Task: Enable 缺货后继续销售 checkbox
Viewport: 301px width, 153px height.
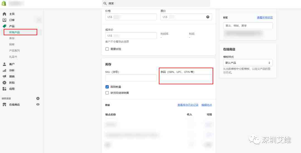Action: tap(107, 93)
